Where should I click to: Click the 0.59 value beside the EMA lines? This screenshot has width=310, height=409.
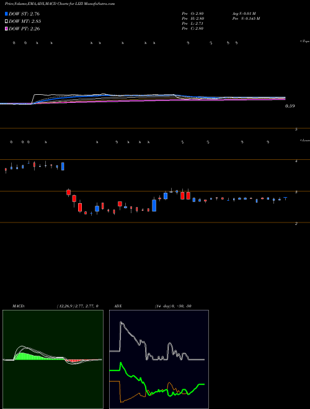point(290,106)
